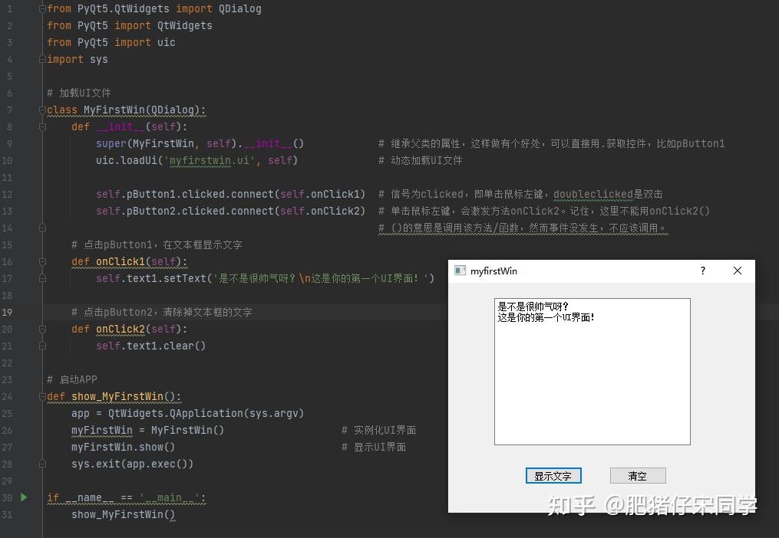Collapse the import block at line 1
The image size is (779, 538).
pos(42,8)
